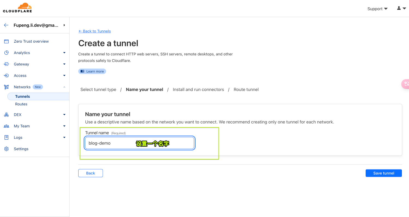Click the Create a tunnel heading

coord(108,43)
